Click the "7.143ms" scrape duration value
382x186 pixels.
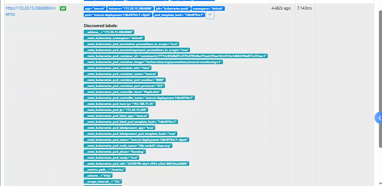(304, 8)
